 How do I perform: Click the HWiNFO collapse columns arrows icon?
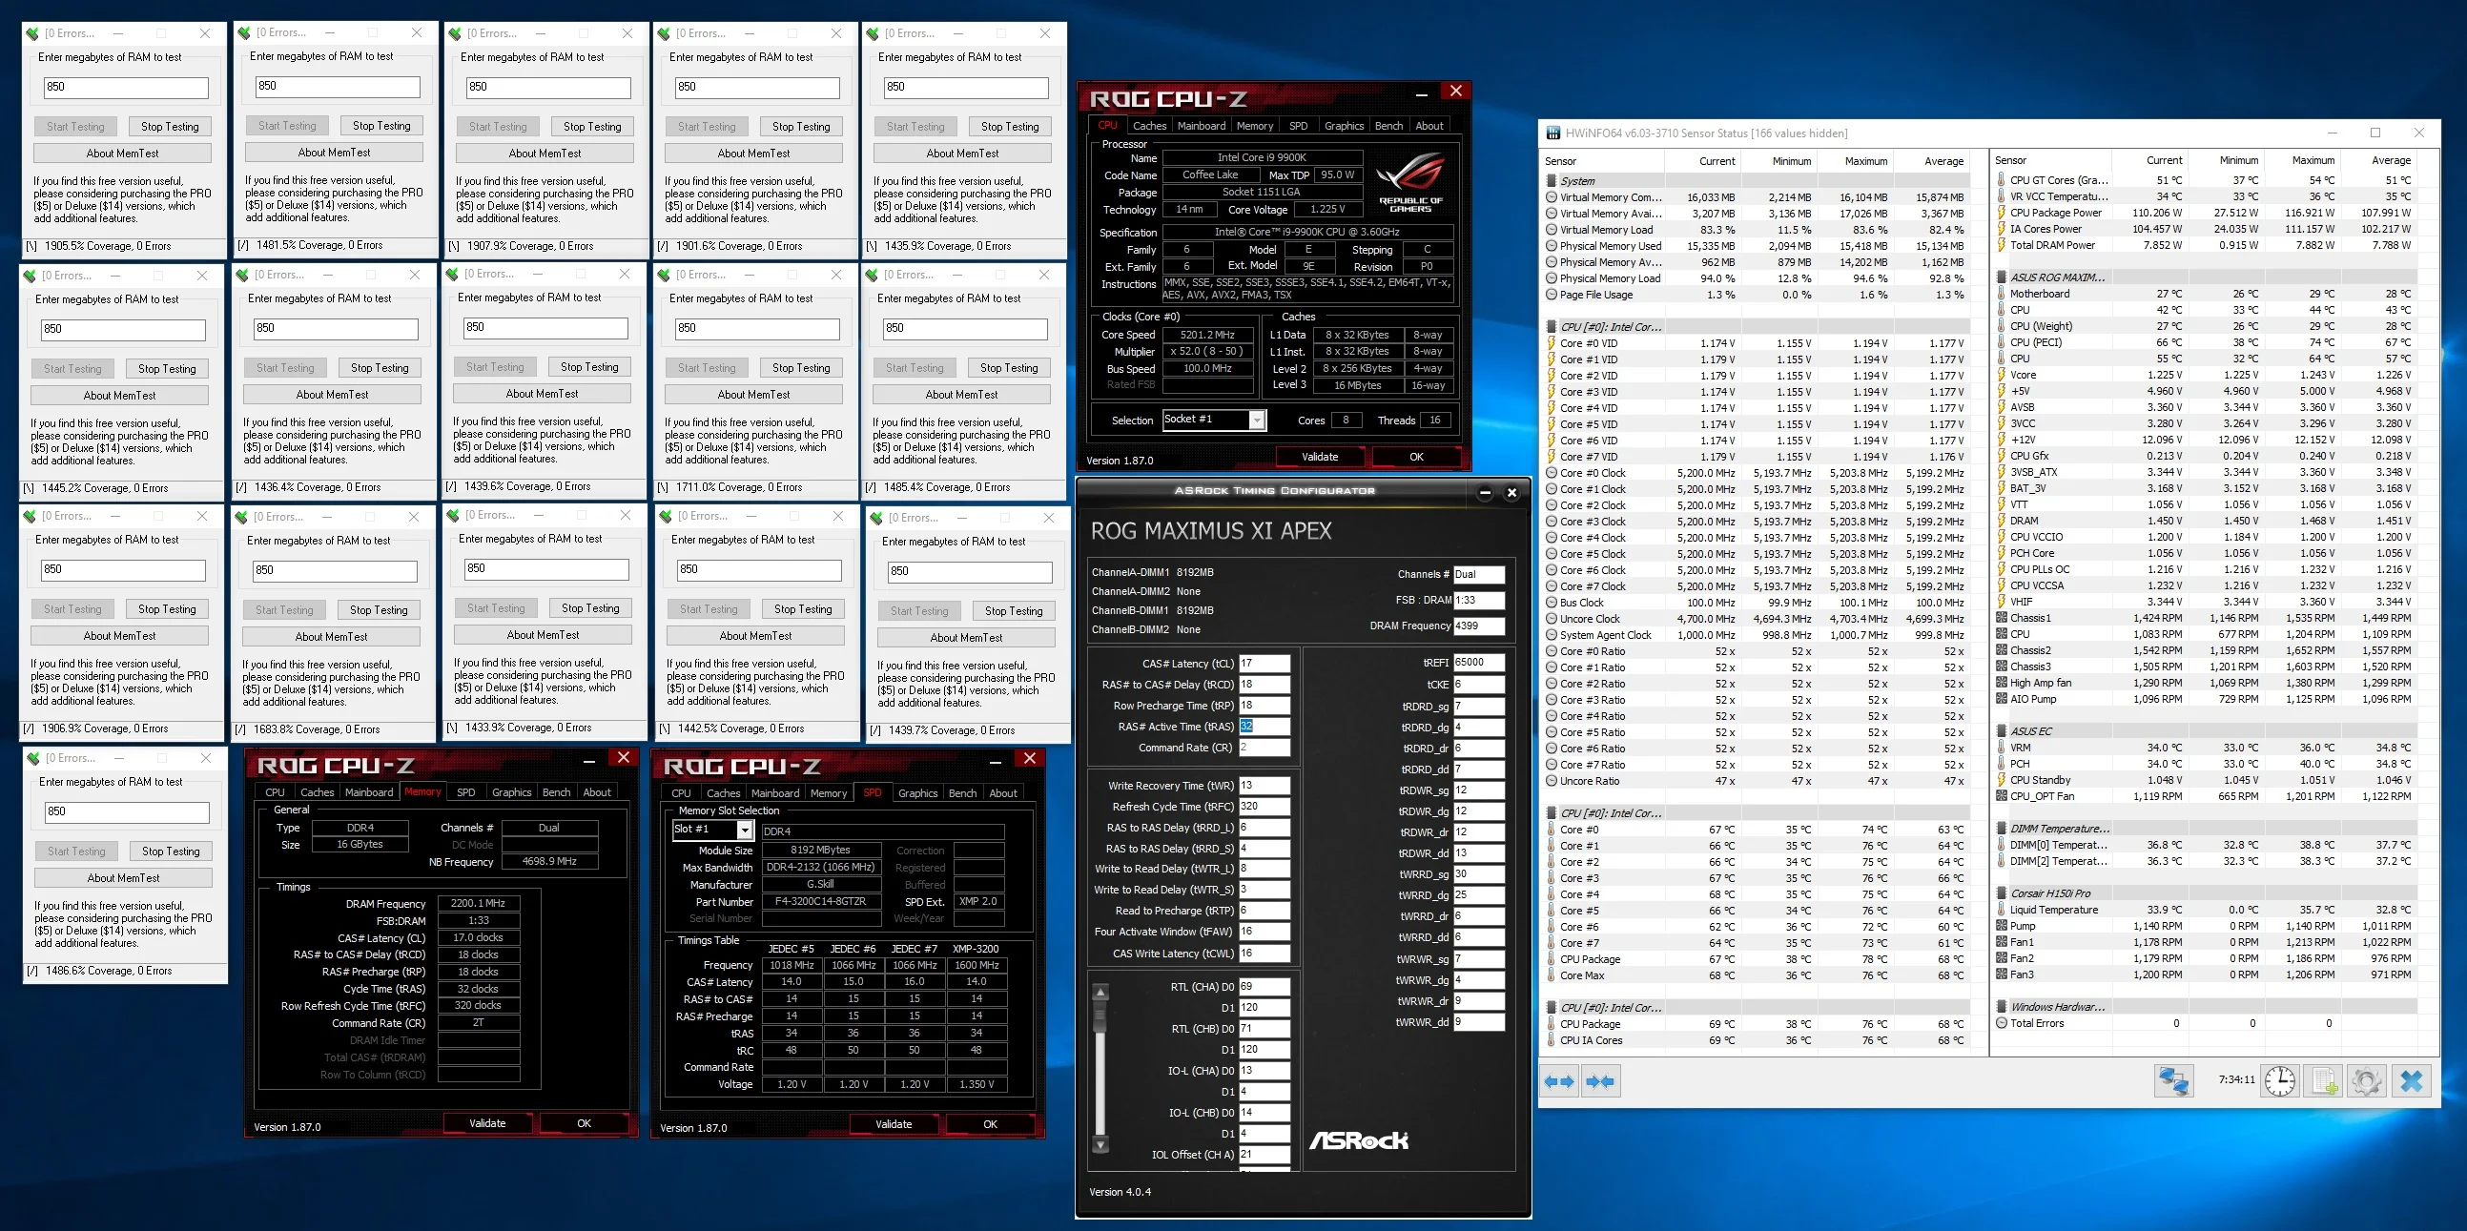pyautogui.click(x=1600, y=1081)
